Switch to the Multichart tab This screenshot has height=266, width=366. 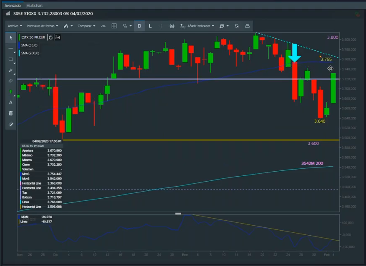[x=34, y=6]
